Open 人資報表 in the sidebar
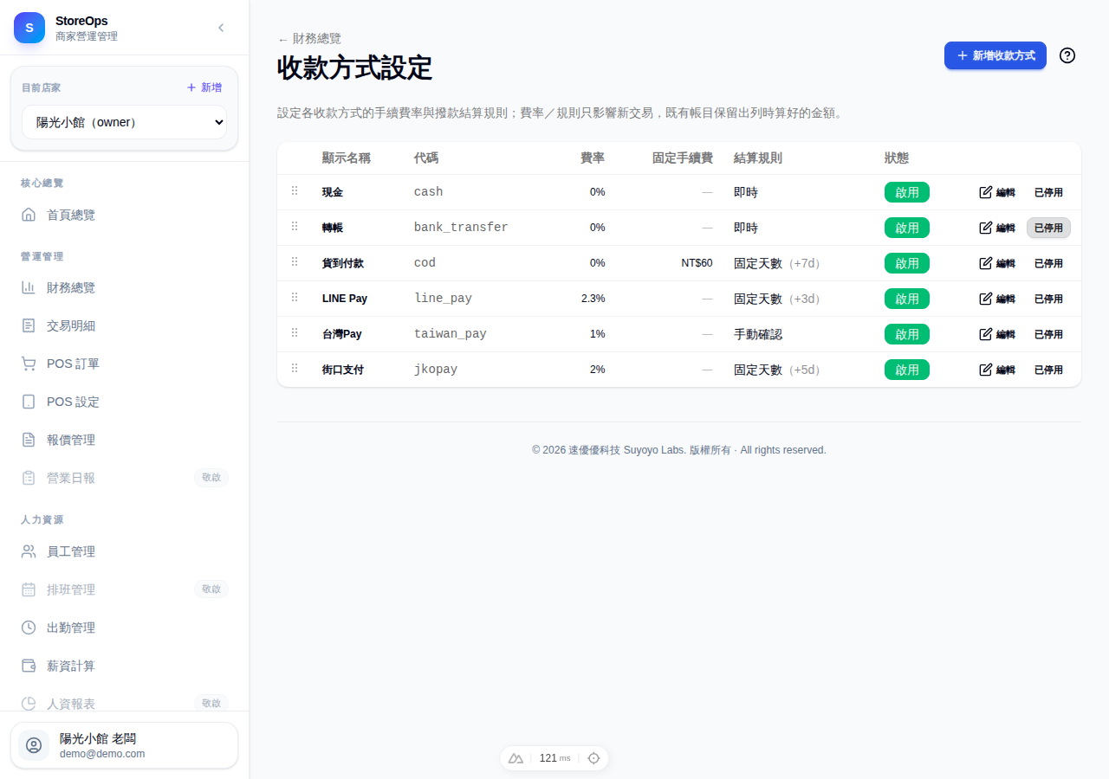 [x=124, y=704]
